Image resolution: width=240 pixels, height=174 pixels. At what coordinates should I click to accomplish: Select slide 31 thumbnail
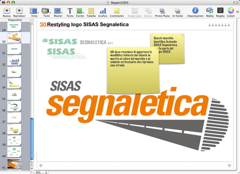(x=14, y=49)
